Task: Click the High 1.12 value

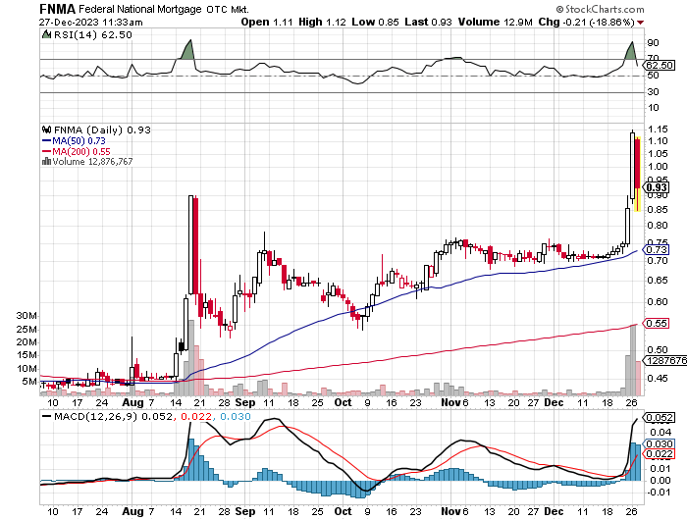Action: tap(322, 22)
